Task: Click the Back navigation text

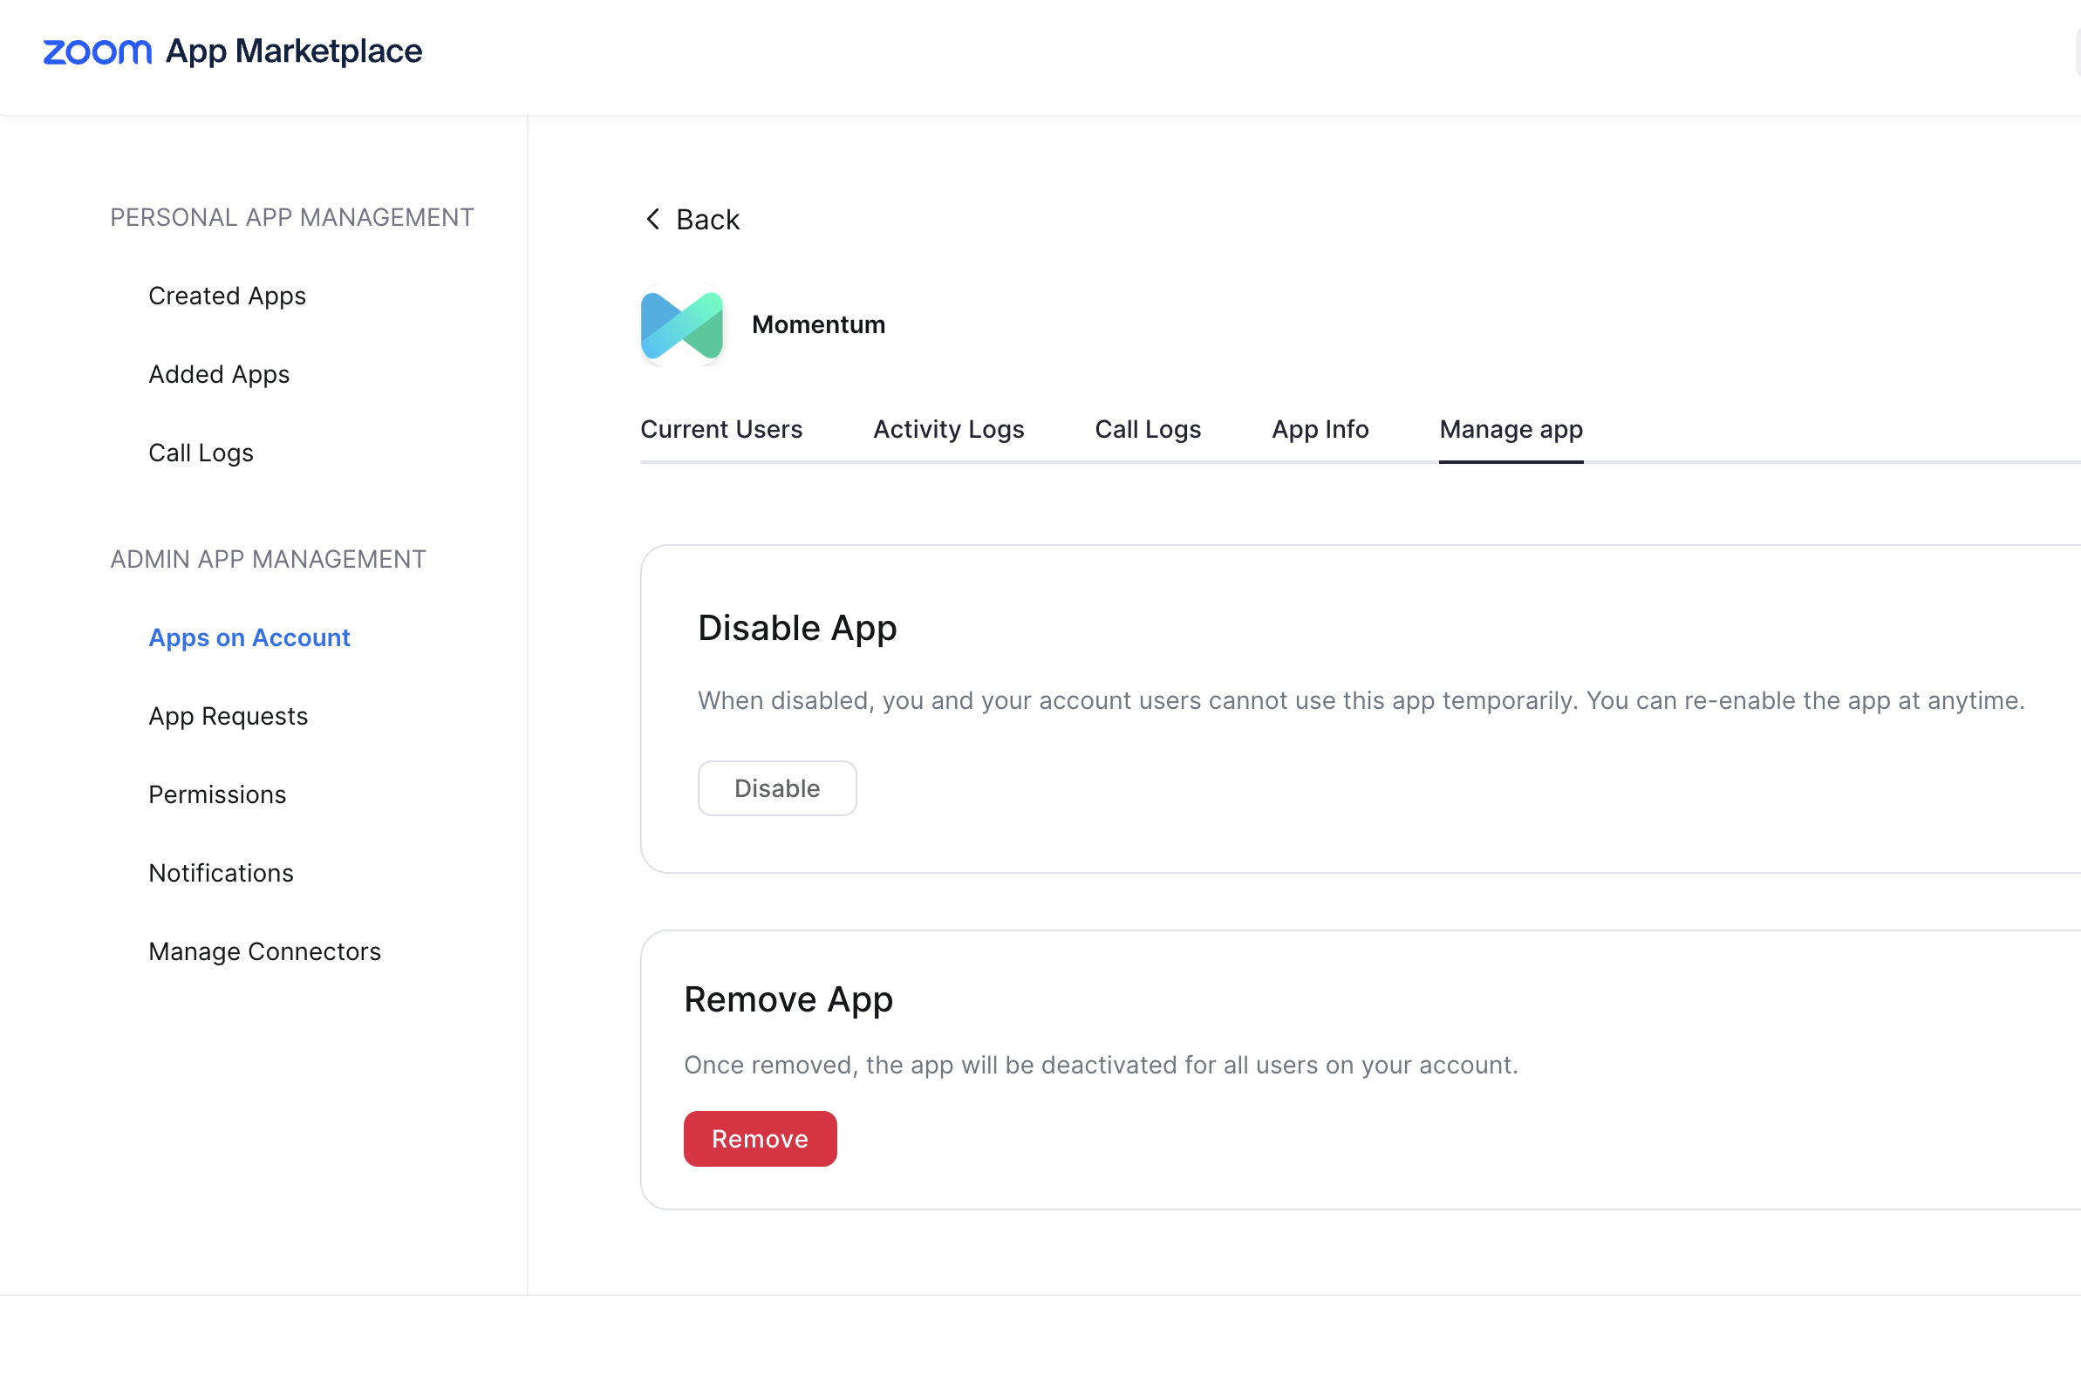Action: tap(706, 219)
